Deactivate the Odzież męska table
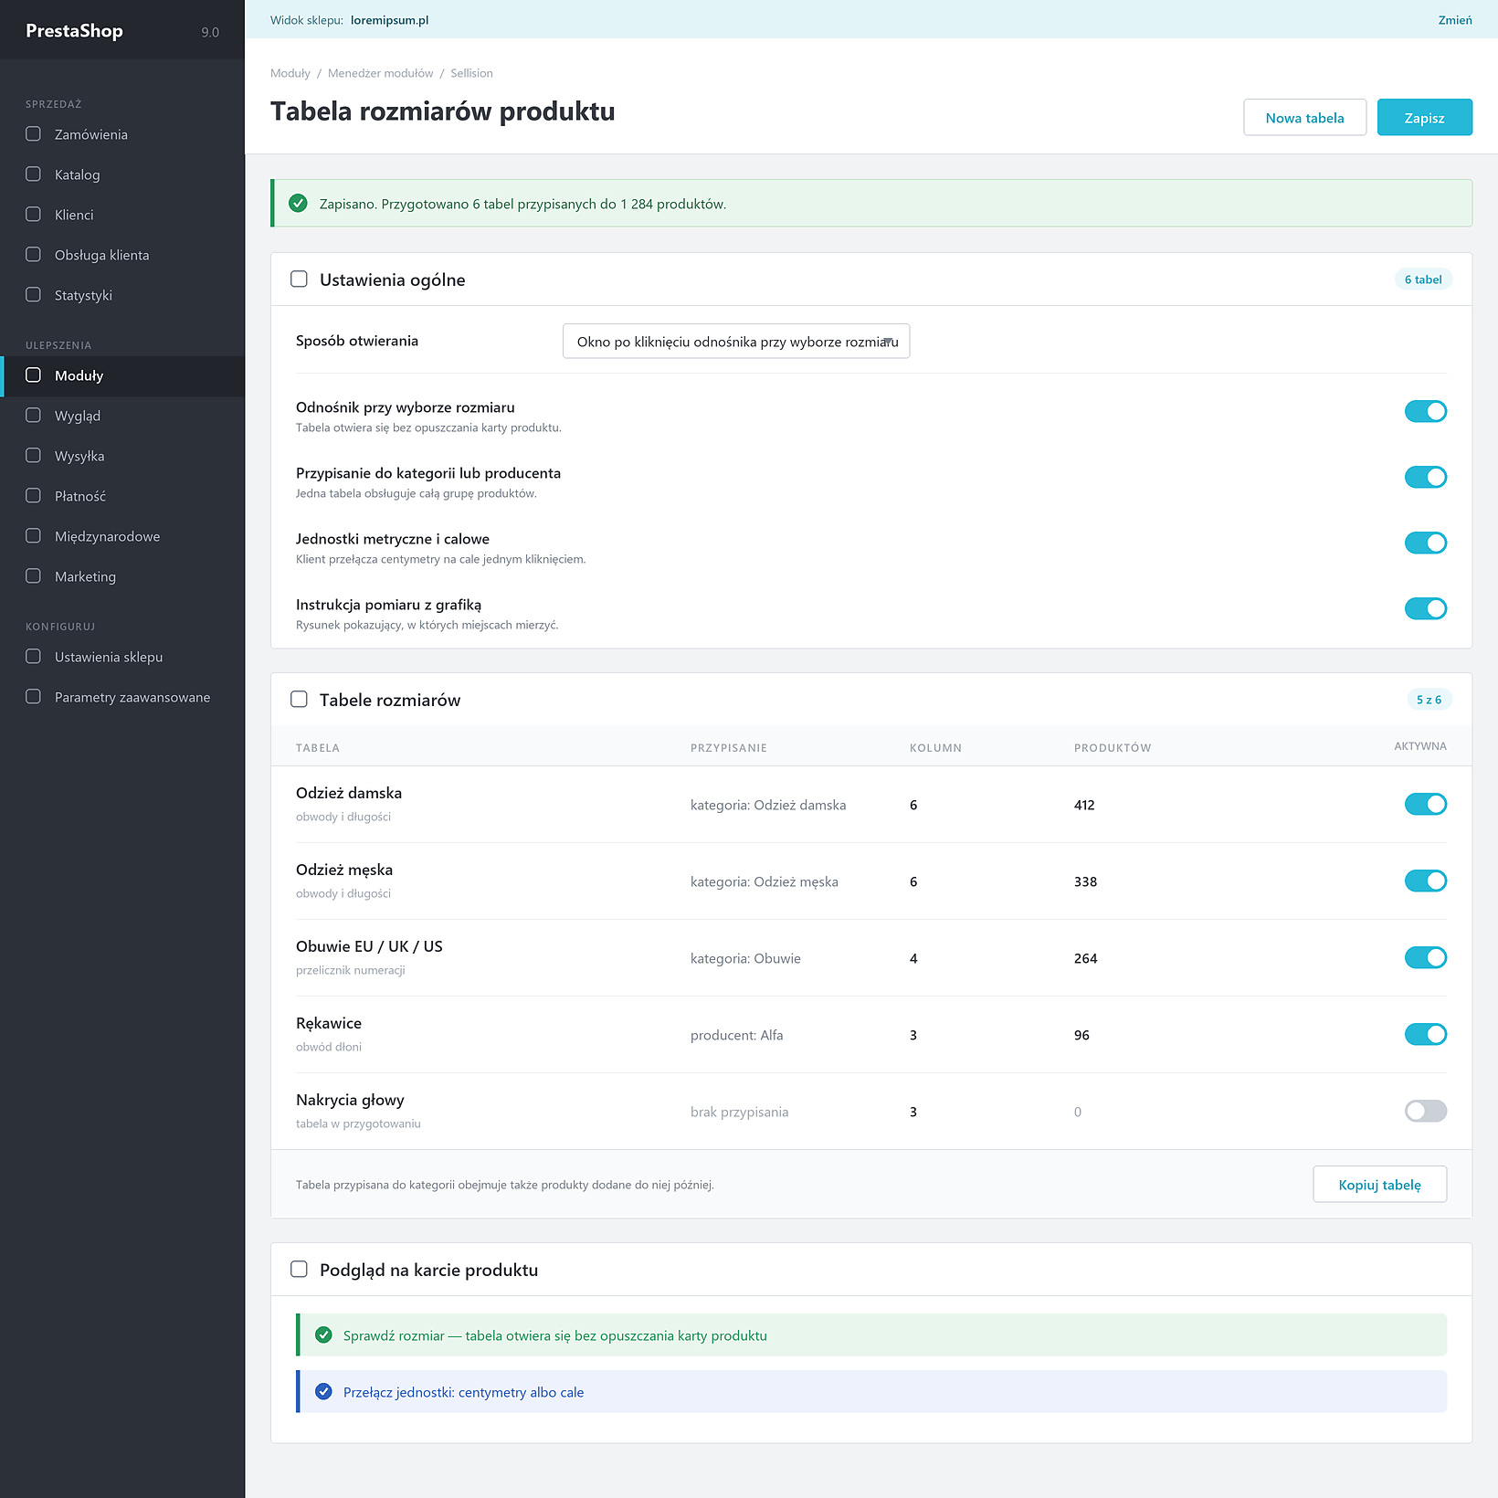Screen dimensions: 1498x1498 (1425, 881)
